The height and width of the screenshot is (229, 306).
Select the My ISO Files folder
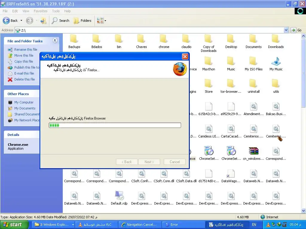point(253,64)
